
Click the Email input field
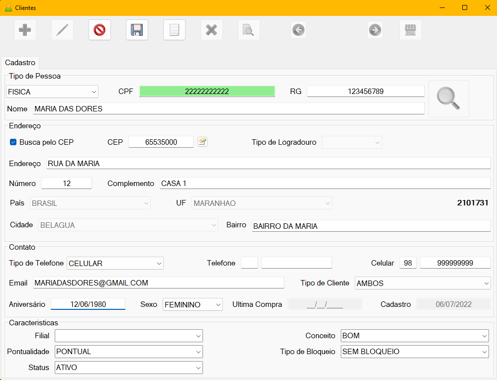[x=158, y=283]
